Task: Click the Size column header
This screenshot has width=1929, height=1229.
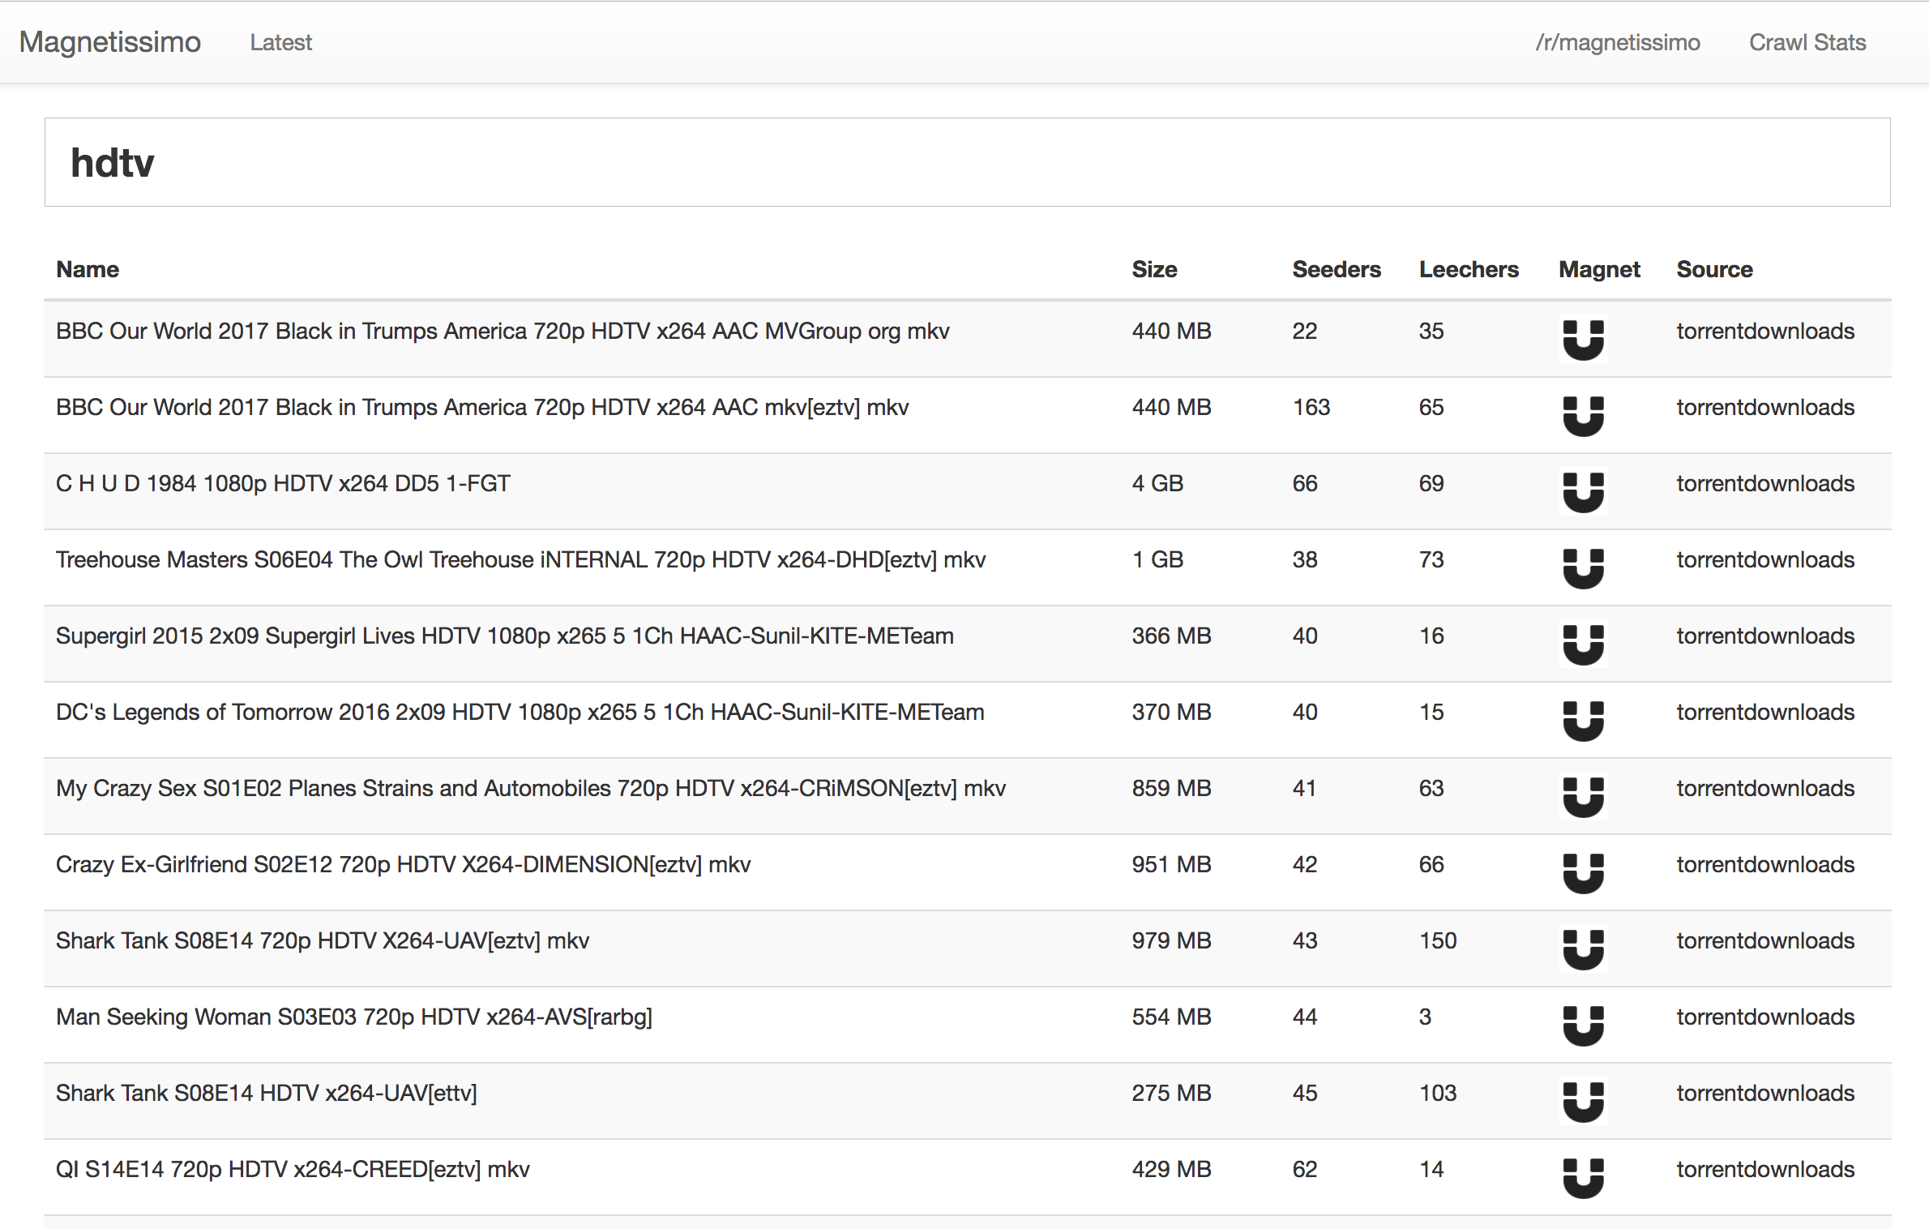Action: click(1154, 269)
